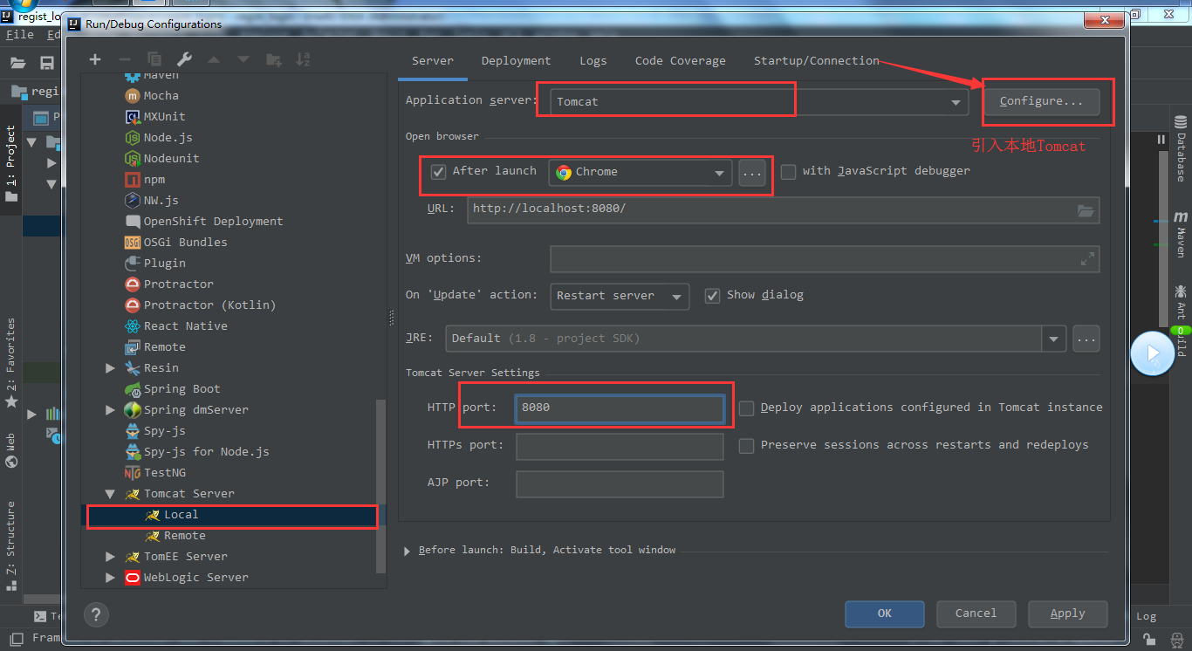The image size is (1192, 651).
Task: Select OpenShift Deployment in the list
Action: pos(213,221)
